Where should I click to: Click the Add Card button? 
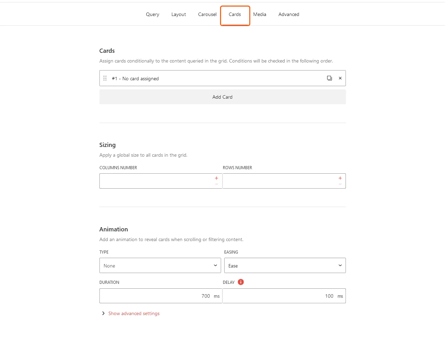222,97
